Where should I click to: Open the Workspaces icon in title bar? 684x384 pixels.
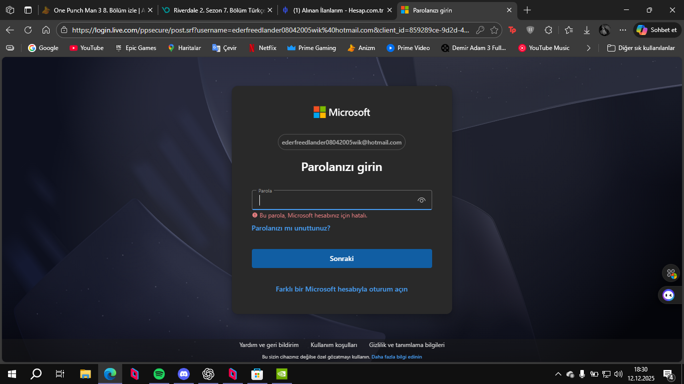pos(10,10)
